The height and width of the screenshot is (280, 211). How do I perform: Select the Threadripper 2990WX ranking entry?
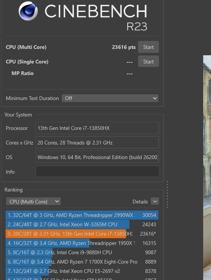click(x=82, y=215)
